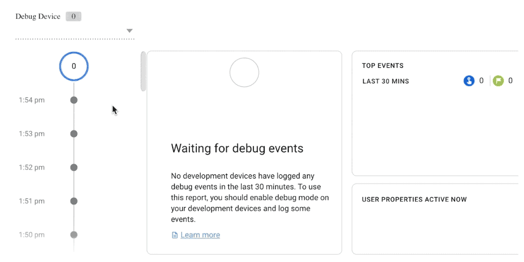Select the 1:53 pm timeline dot
The width and height of the screenshot is (524, 262).
coord(74,134)
